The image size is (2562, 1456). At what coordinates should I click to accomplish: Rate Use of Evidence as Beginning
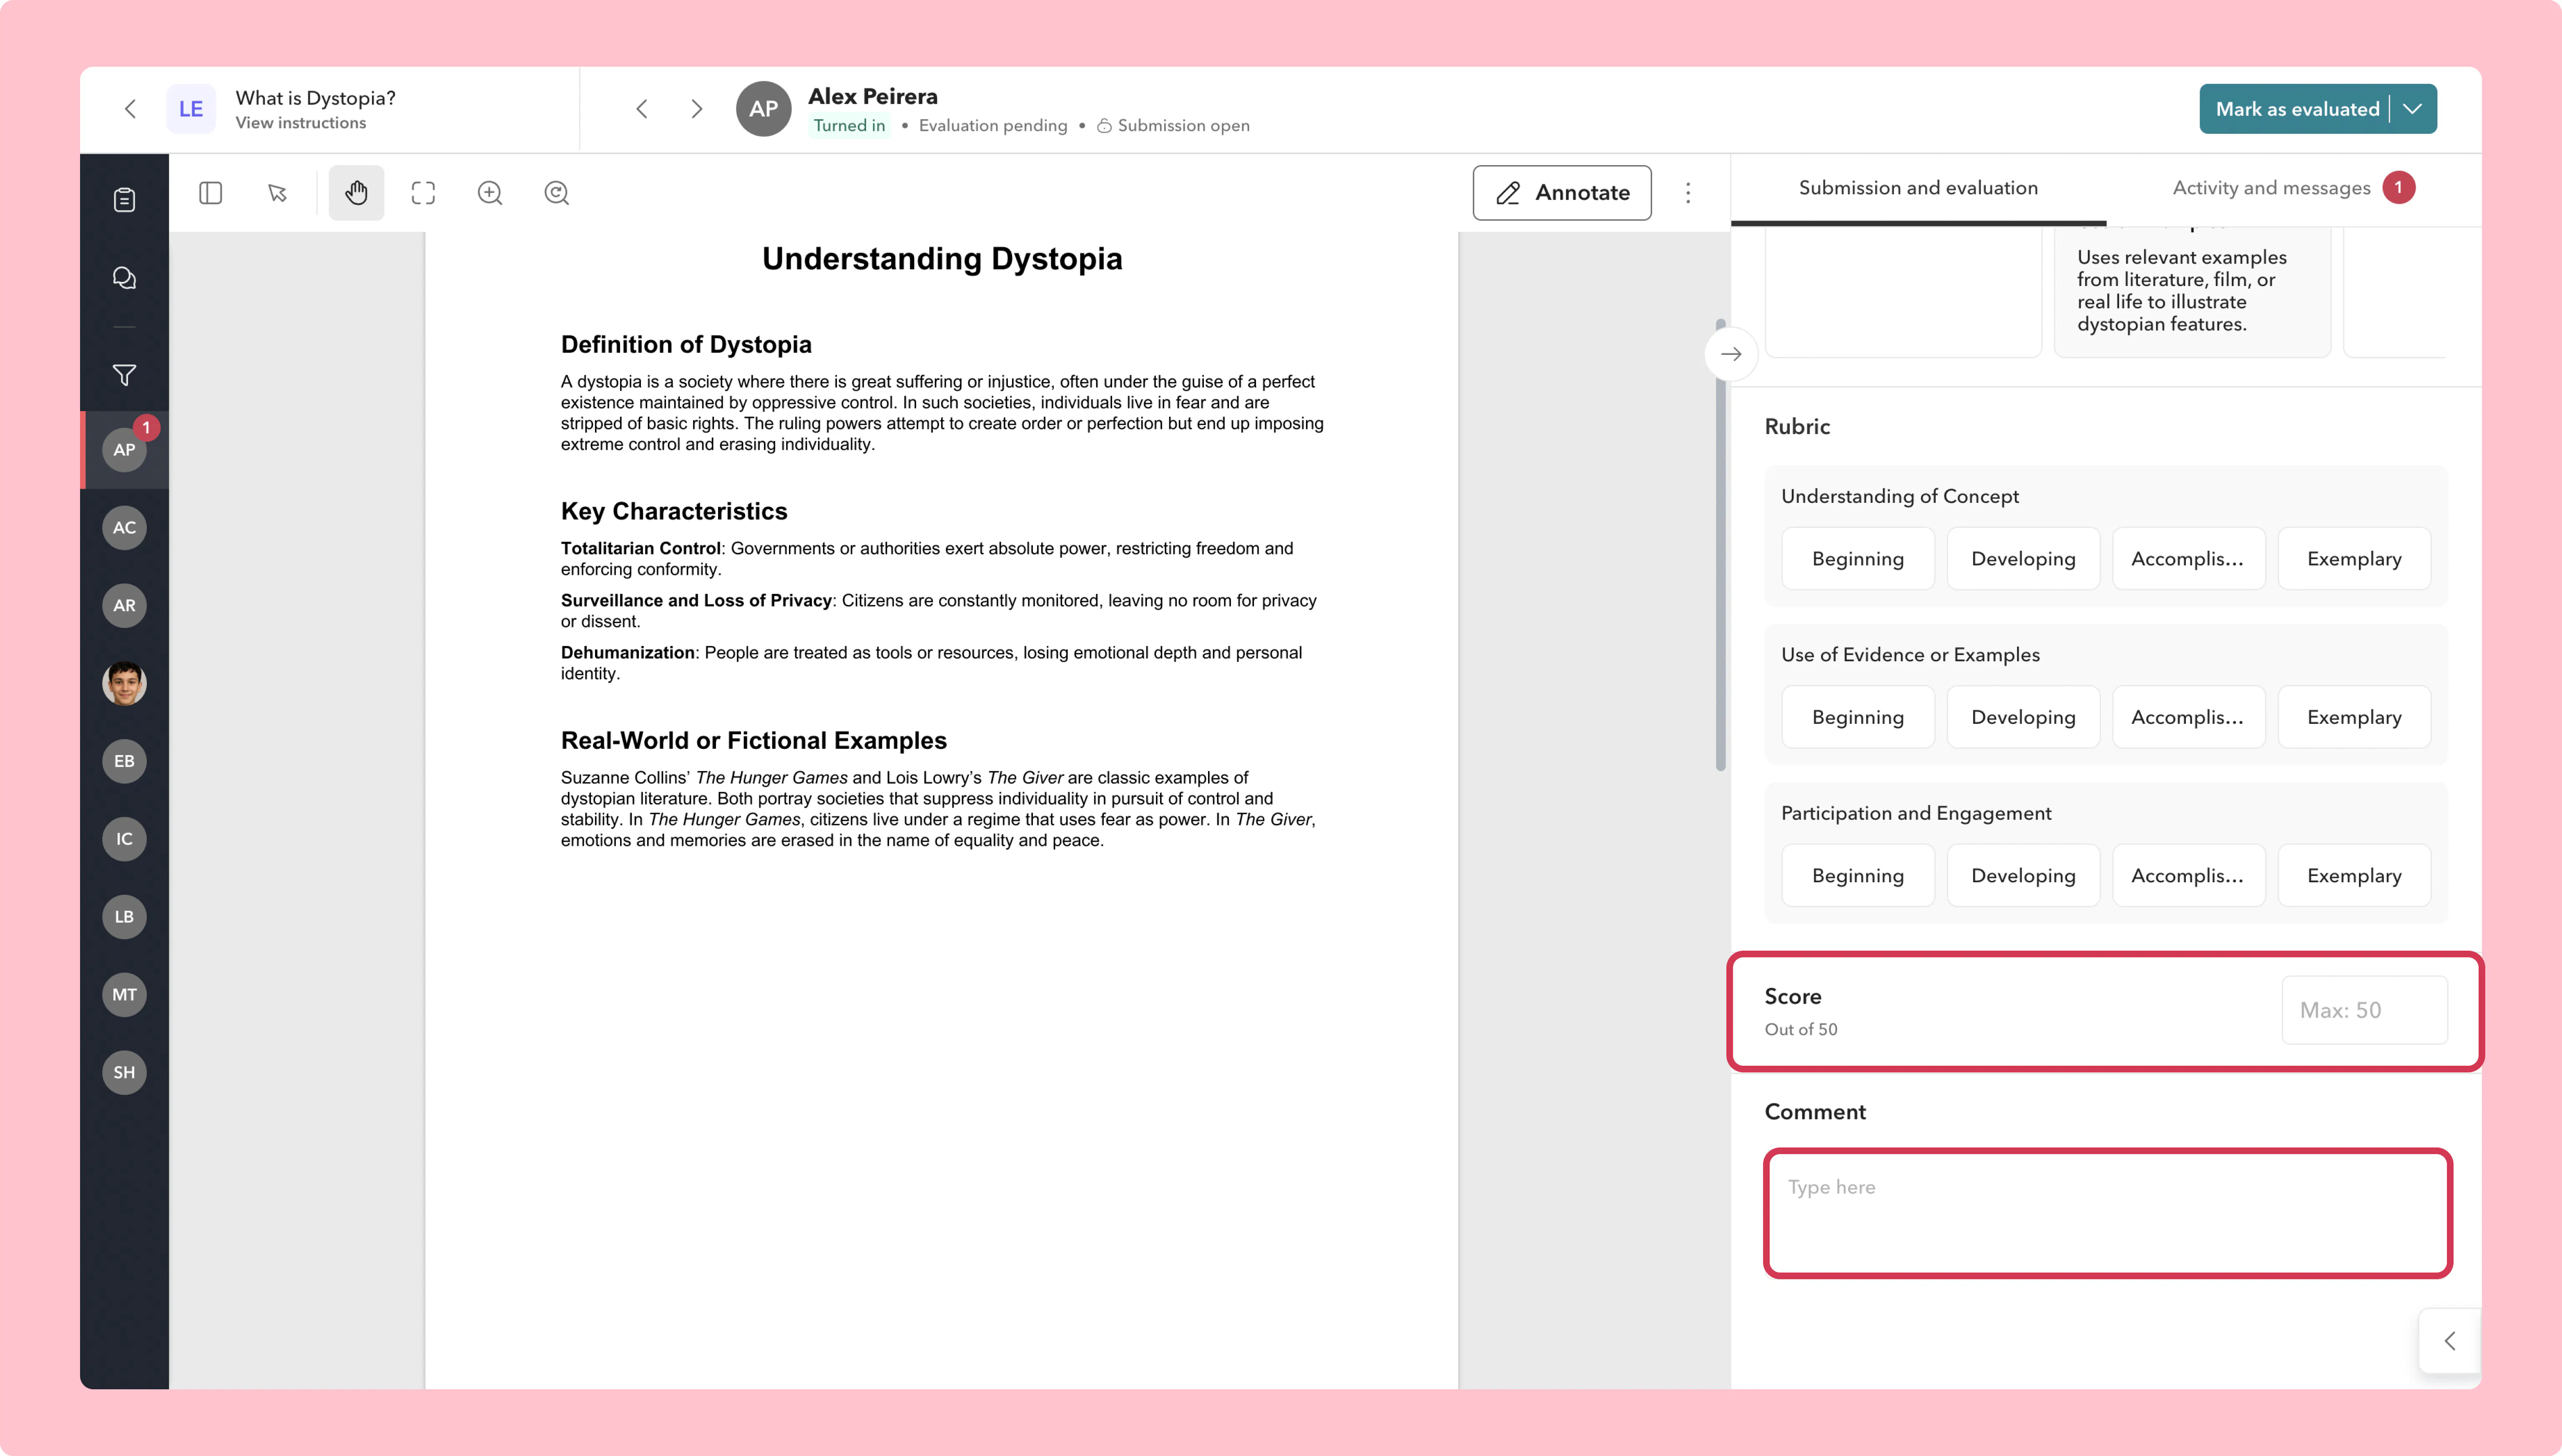(1858, 717)
